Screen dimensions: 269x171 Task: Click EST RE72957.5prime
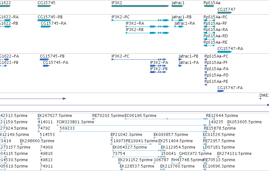[x=219, y=141]
